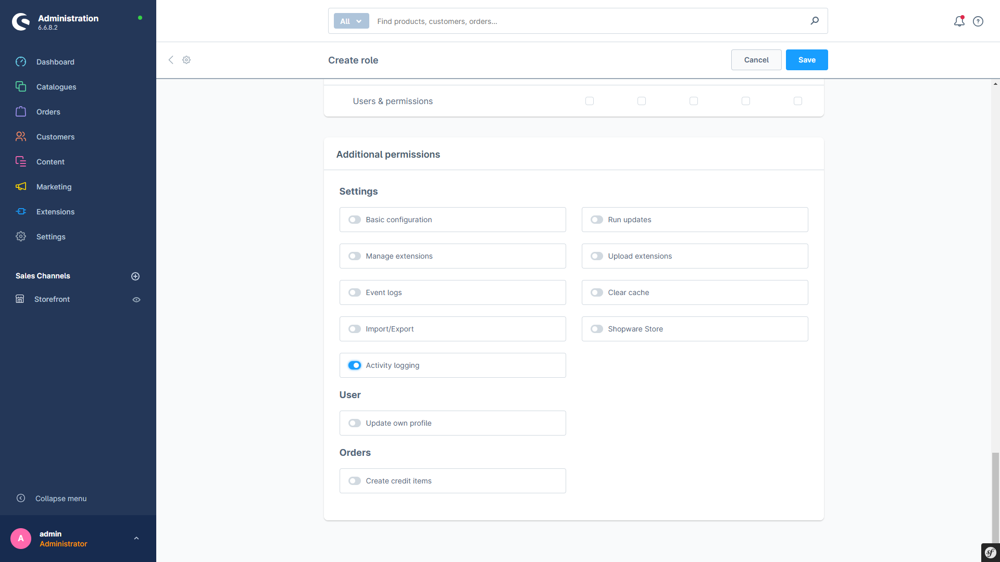The image size is (1000, 562).
Task: Click the Users & permissions row label
Action: [393, 101]
